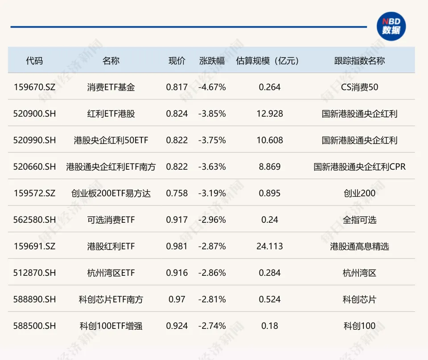Open code 520660.SH row
The width and height of the screenshot is (428, 360).
point(34,167)
